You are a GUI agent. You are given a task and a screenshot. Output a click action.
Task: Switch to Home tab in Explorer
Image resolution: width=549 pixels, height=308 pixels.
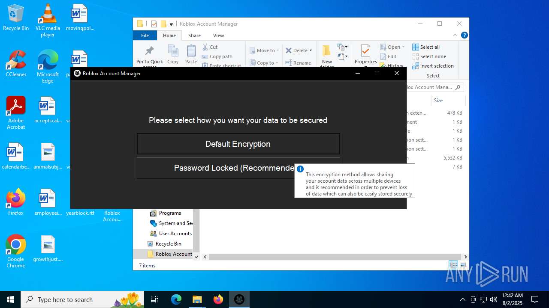(x=169, y=36)
